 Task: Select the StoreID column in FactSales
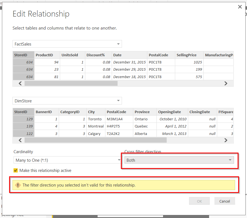(21, 55)
